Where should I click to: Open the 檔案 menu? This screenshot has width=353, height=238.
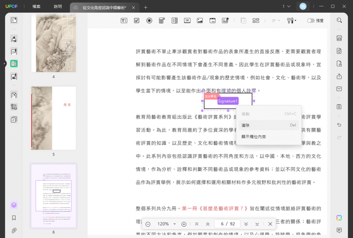(x=37, y=7)
